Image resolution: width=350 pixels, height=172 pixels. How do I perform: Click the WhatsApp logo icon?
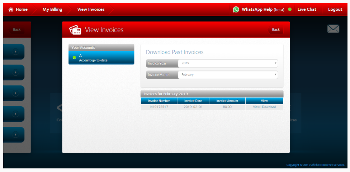click(x=236, y=10)
